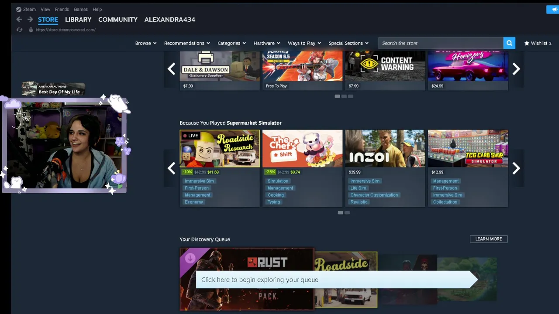Open the Help menu

pos(97,9)
